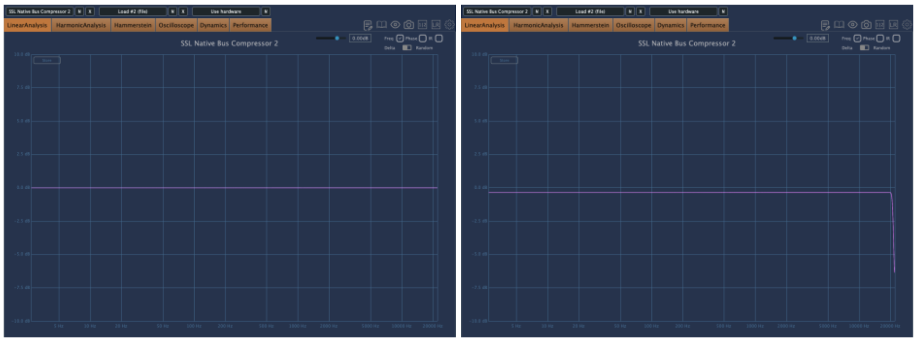Click the 1|2 compare icon in right window
Image resolution: width=918 pixels, height=341 pixels.
point(879,25)
